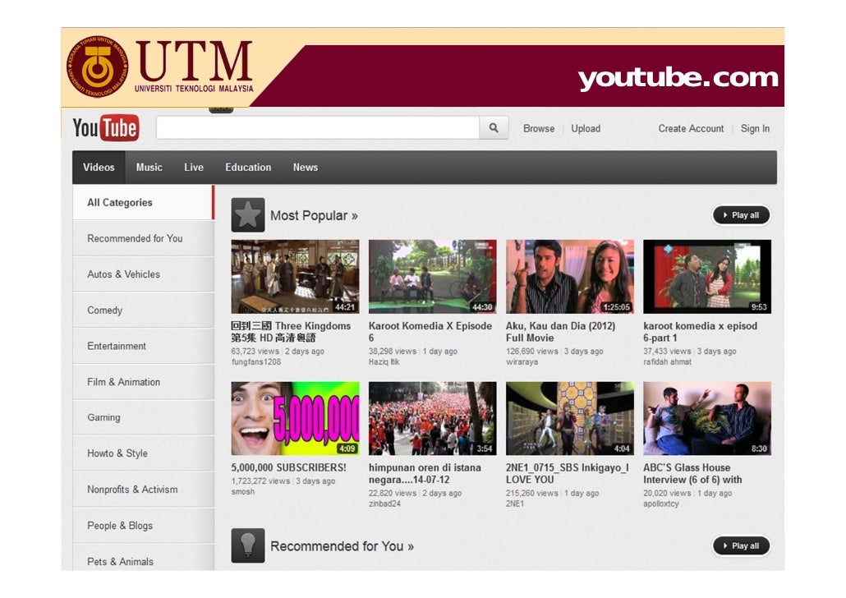Viewport: 846px width, 598px height.
Task: Click the Recommended for You lightbulb icon
Action: [248, 545]
